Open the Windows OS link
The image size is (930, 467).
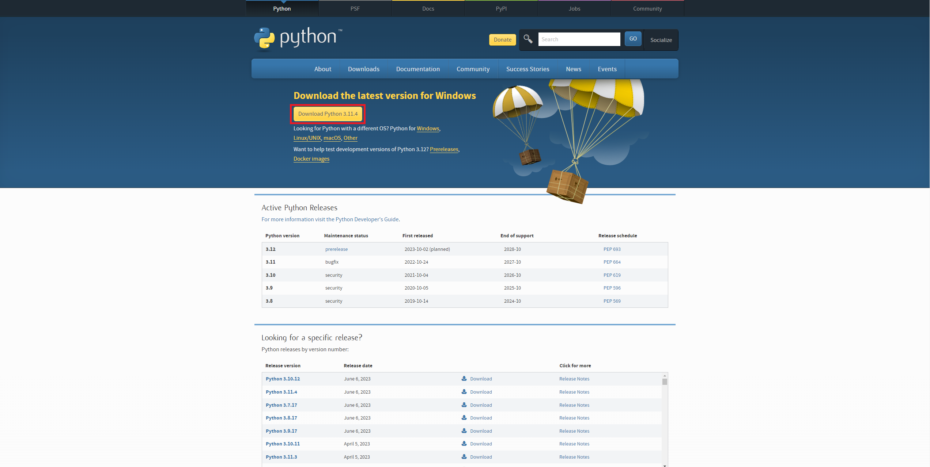[x=428, y=129]
